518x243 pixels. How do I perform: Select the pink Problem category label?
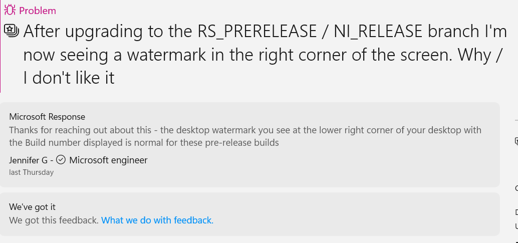38,11
